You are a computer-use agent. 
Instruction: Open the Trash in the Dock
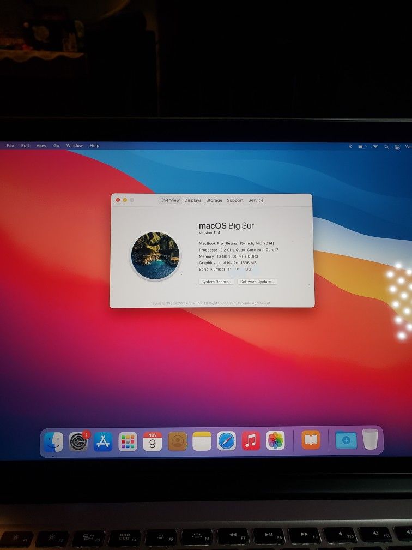coord(371,439)
